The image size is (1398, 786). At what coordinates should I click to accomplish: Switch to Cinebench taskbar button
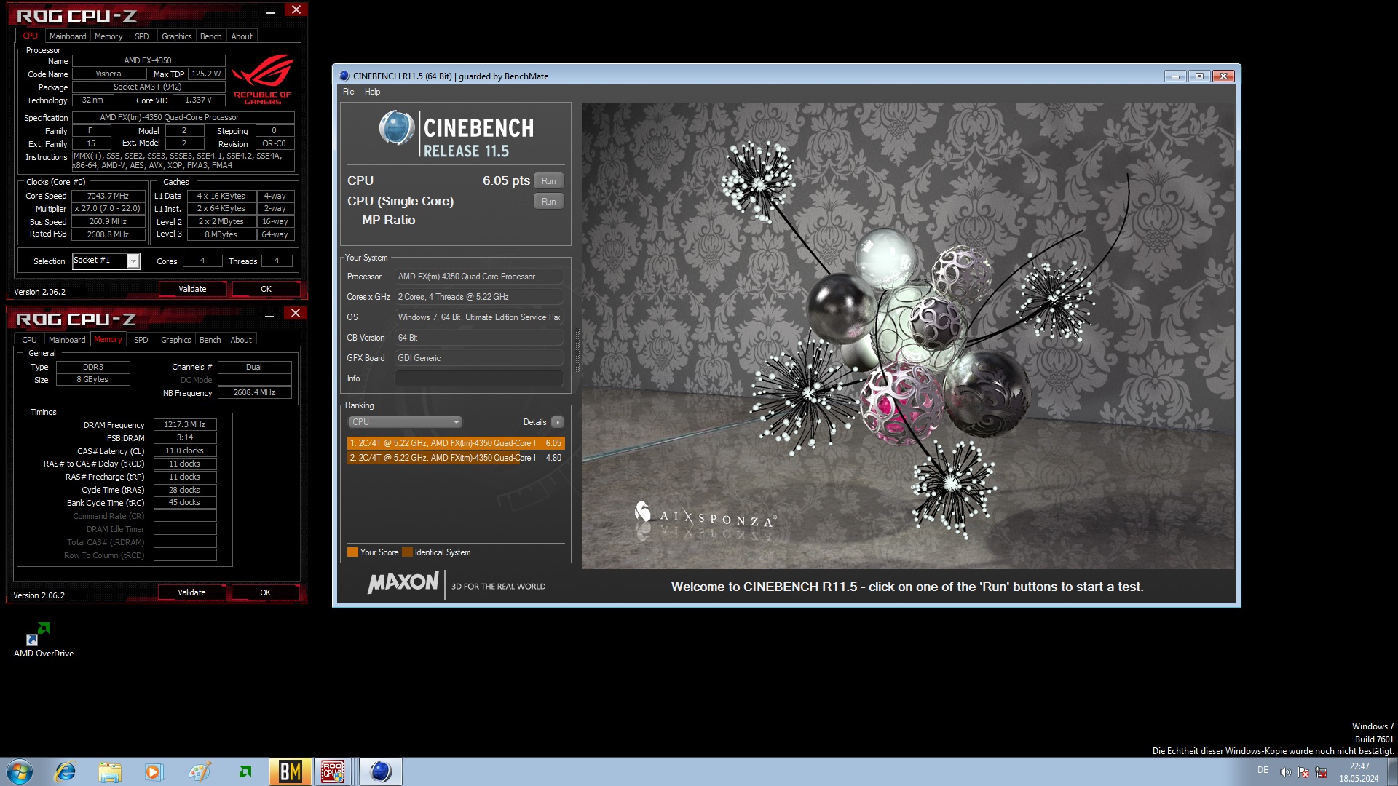coord(381,771)
